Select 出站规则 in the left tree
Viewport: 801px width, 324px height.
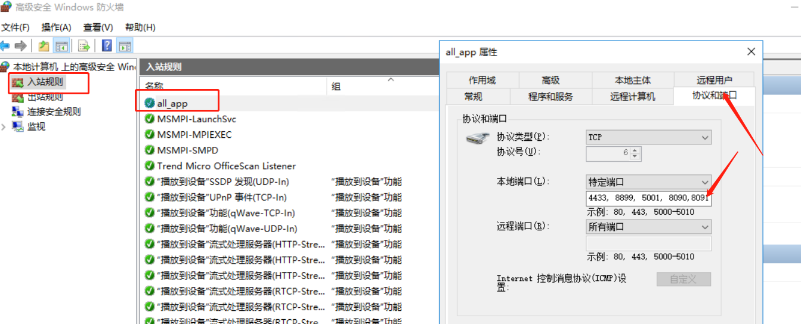click(45, 97)
